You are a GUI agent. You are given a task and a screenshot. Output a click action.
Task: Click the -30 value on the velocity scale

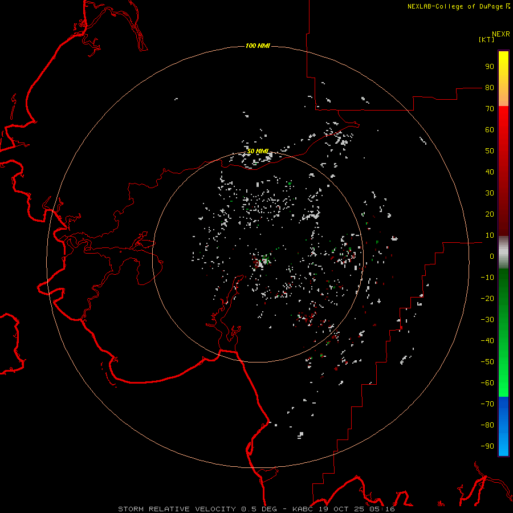[x=487, y=320]
